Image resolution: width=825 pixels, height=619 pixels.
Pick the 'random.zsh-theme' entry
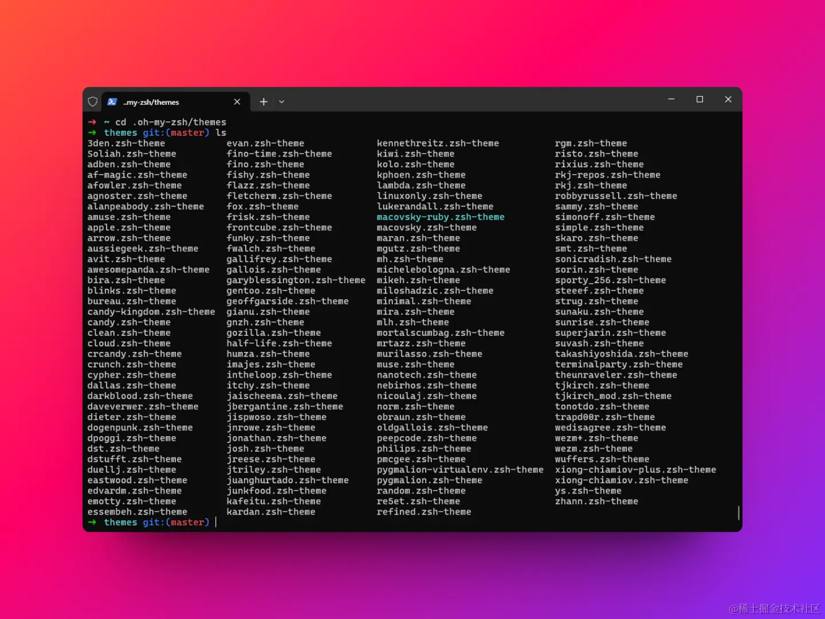(421, 491)
